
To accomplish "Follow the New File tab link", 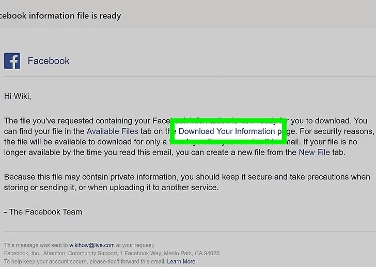I will click(314, 152).
